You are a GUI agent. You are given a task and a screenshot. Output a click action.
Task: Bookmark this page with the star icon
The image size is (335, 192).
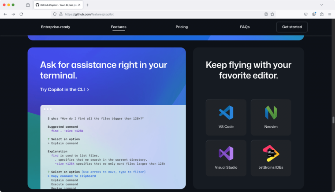[272, 14]
